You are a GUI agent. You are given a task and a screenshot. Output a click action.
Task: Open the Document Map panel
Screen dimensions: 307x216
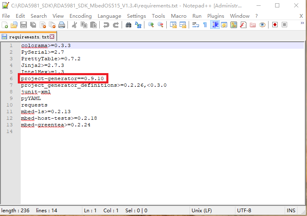point(234,25)
